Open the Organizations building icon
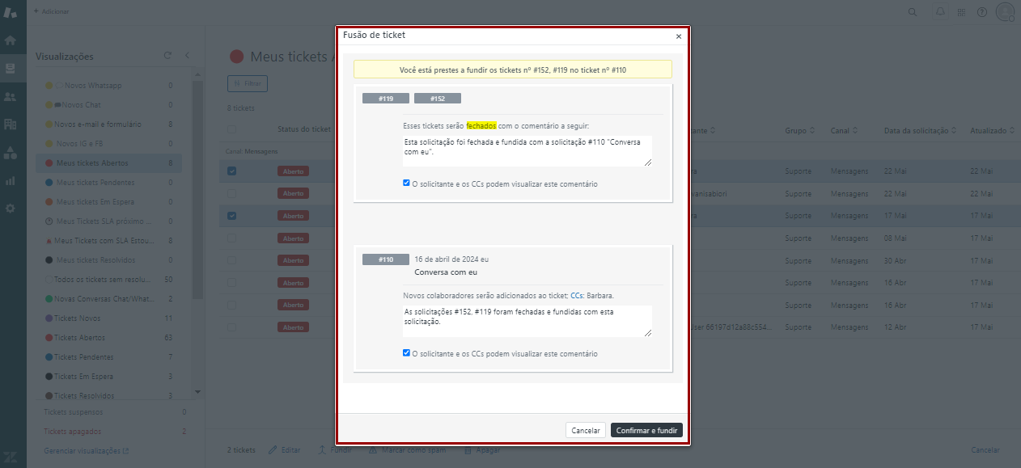Screen dimensions: 1021x468 point(11,124)
